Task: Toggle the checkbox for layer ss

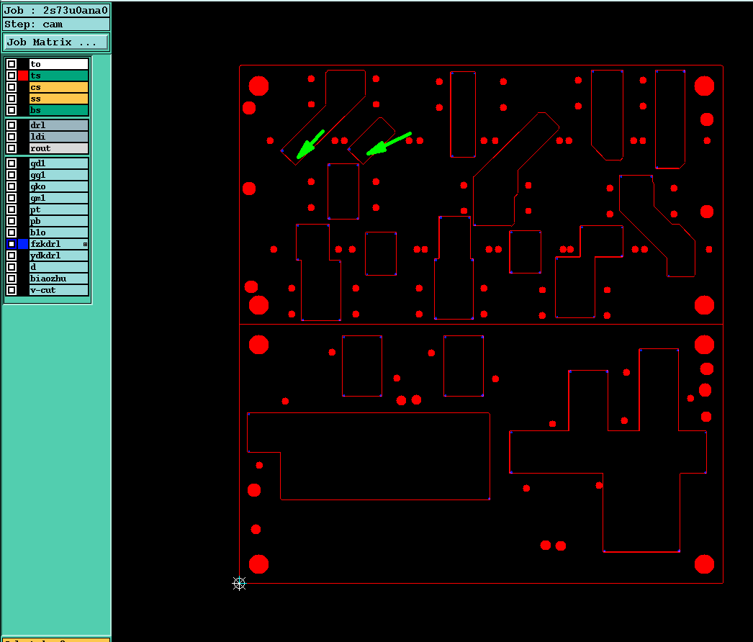Action: tap(12, 99)
